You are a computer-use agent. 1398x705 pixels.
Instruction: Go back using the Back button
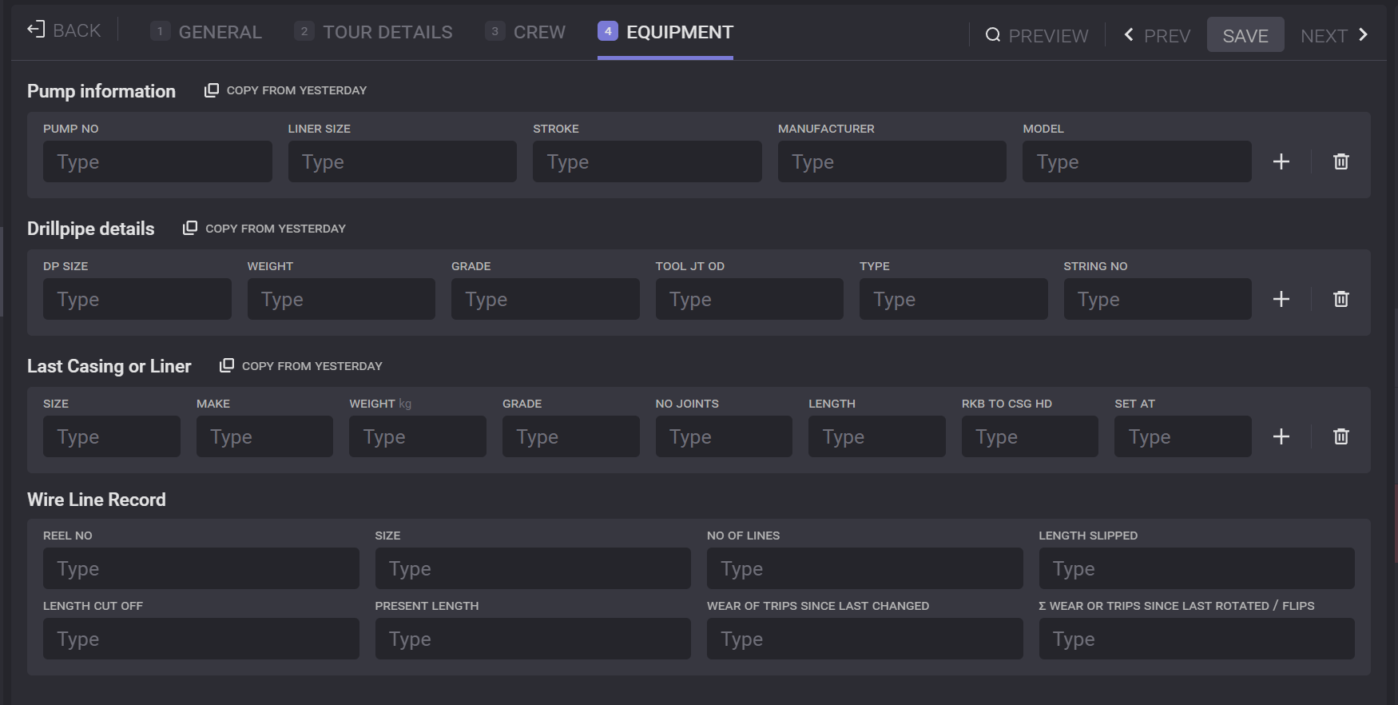coord(65,30)
